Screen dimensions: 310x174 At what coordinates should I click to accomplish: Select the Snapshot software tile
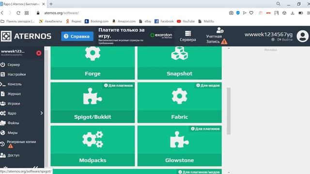click(180, 63)
